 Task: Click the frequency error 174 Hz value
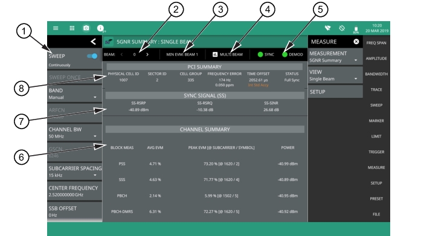coord(225,80)
